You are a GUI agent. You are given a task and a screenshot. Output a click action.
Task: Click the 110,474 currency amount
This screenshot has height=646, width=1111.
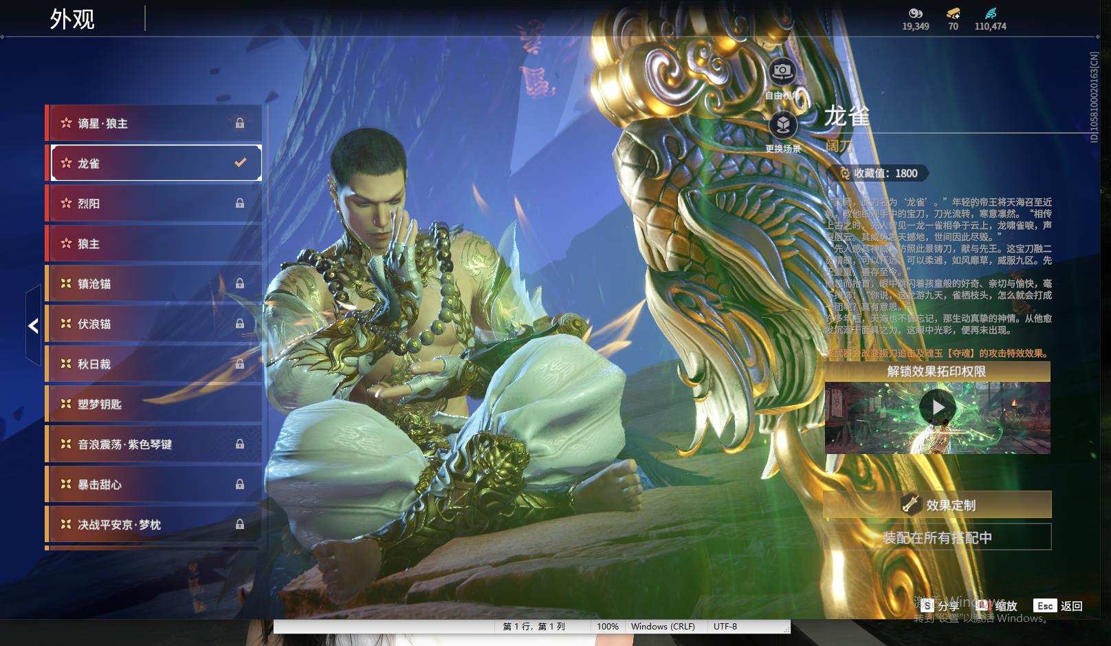pos(990,27)
